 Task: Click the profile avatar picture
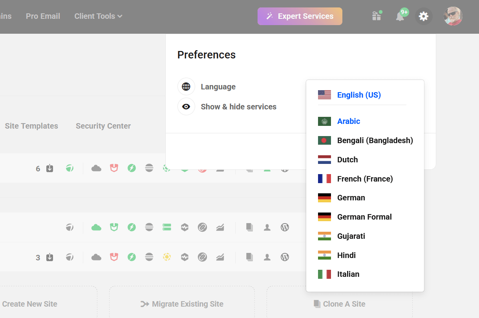[x=453, y=16]
